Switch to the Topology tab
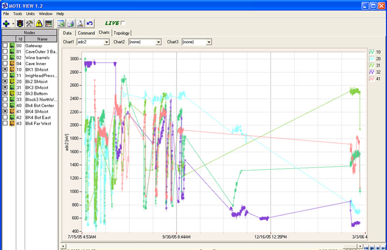 point(121,33)
